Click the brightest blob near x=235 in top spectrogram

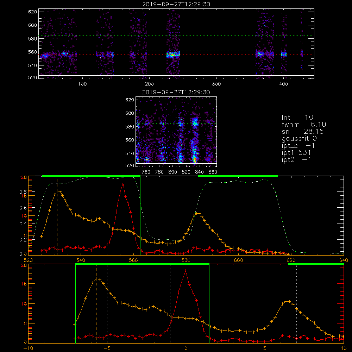pos(173,55)
